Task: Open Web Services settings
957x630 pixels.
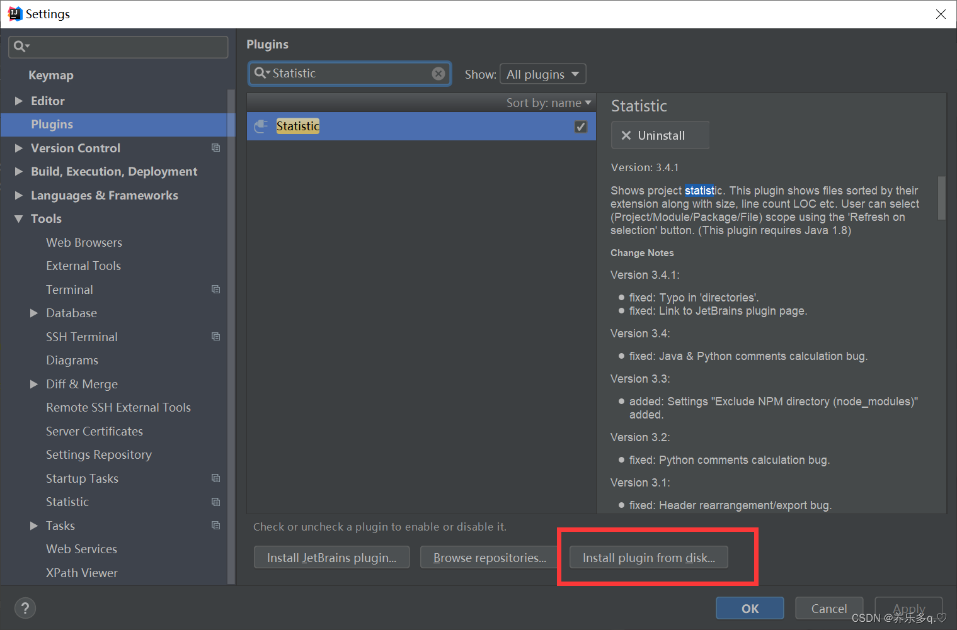Action: tap(81, 549)
